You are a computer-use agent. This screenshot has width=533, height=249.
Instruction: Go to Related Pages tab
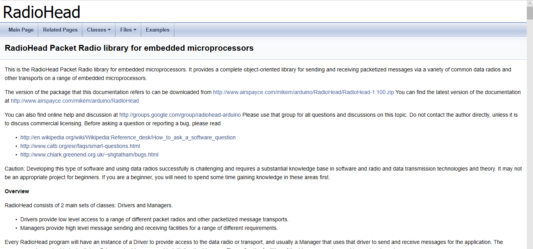coord(60,30)
